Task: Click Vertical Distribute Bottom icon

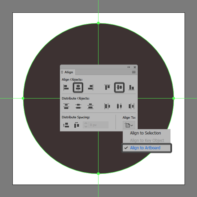Action: [90, 106]
